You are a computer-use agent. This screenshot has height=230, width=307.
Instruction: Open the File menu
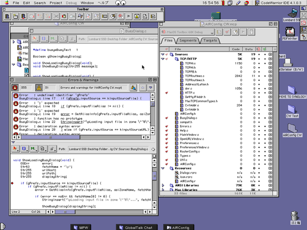click(16, 3)
